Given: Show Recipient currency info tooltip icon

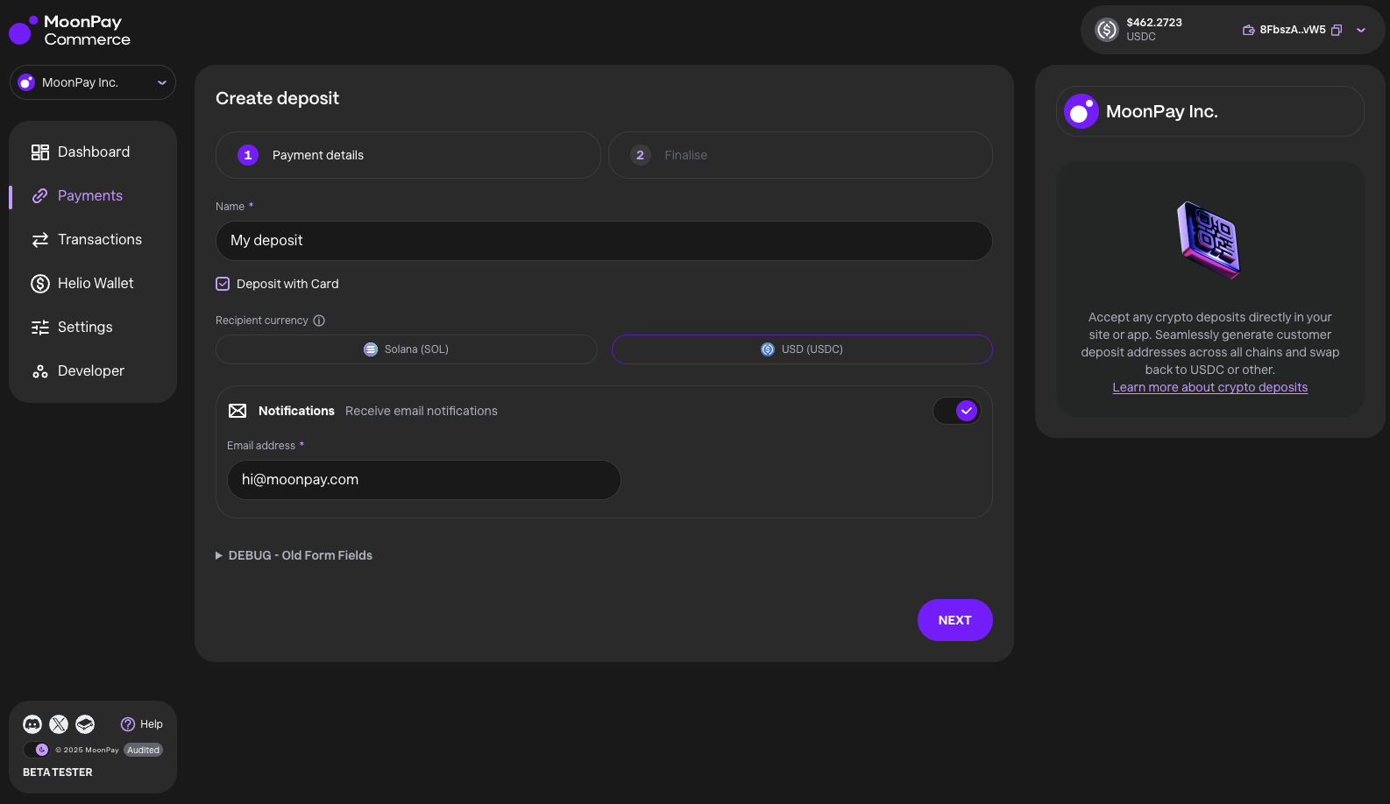Looking at the screenshot, I should (319, 321).
